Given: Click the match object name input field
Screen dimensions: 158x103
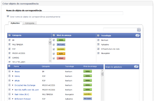Looking at the screenshot, I should point(65,13).
